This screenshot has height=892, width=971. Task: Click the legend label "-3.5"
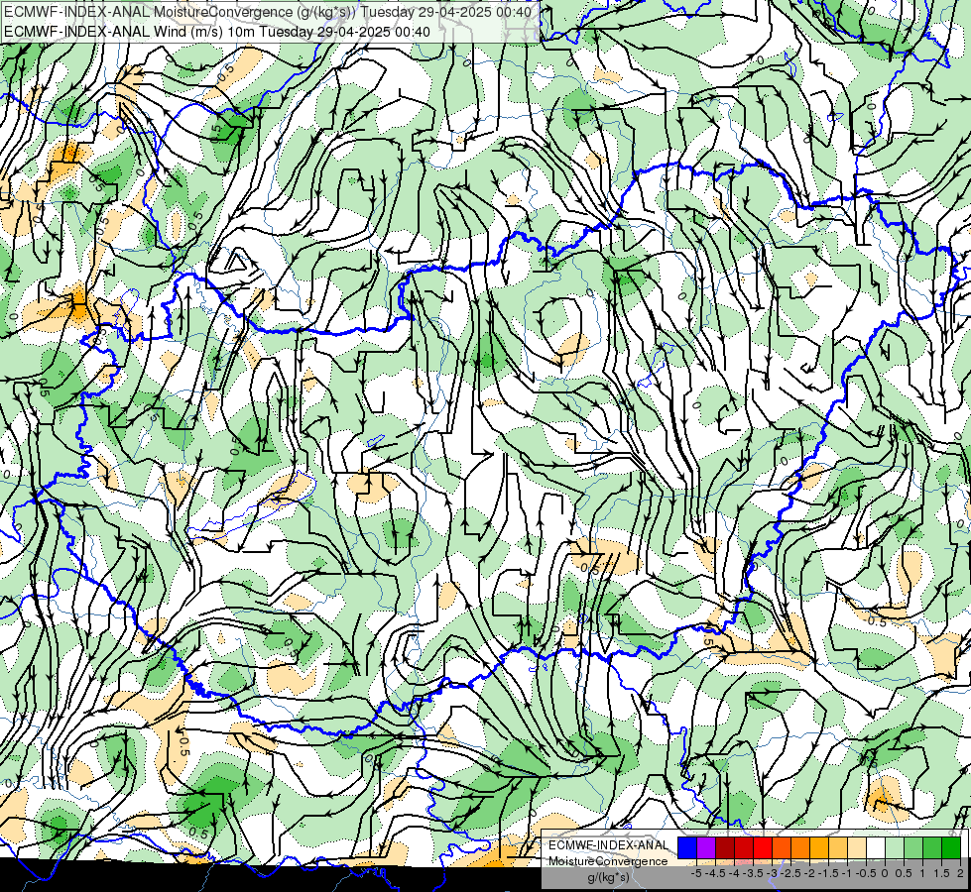[753, 873]
